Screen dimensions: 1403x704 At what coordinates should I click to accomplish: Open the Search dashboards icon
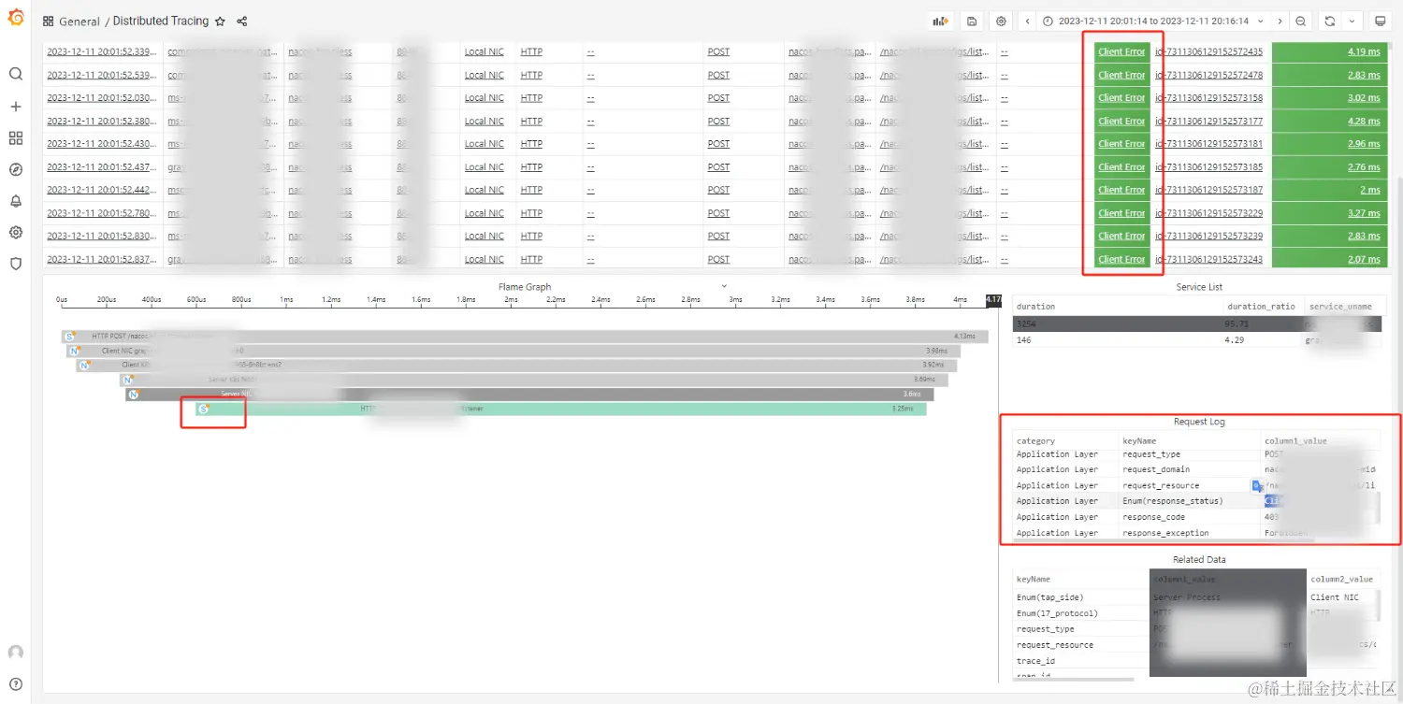15,73
